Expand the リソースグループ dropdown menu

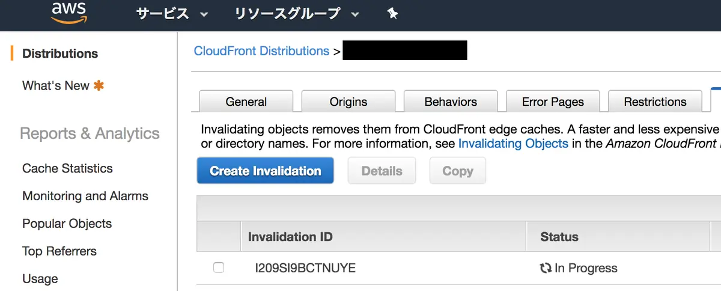pyautogui.click(x=297, y=13)
